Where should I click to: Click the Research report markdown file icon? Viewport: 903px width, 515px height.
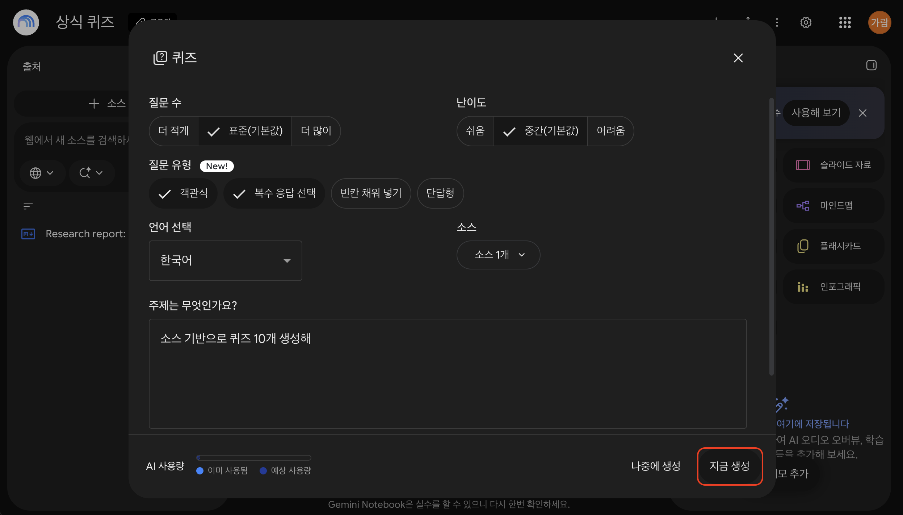click(28, 234)
